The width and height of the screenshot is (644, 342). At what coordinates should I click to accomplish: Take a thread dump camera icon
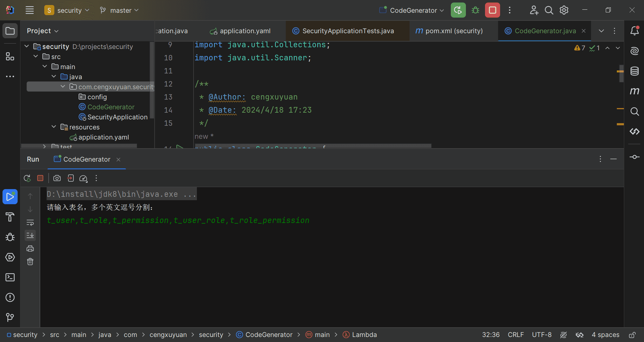coord(57,178)
